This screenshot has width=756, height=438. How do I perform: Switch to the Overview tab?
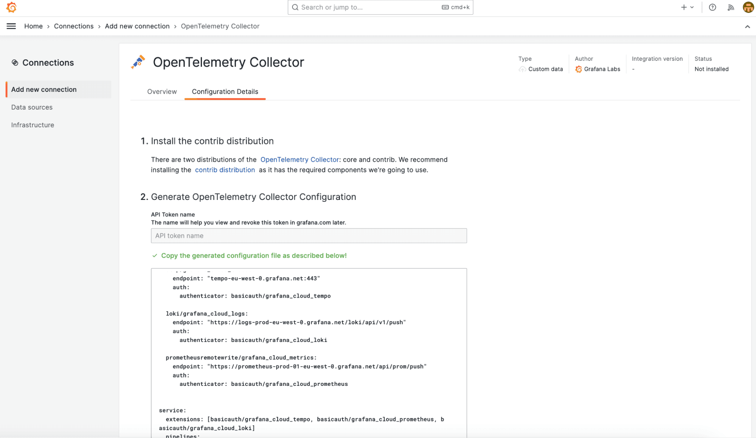162,91
